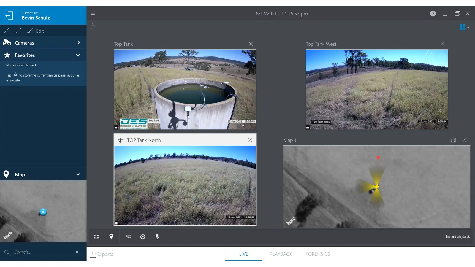Screen dimensions: 475x267
Task: Switch to the PLAYBACK tab
Action: point(281,254)
